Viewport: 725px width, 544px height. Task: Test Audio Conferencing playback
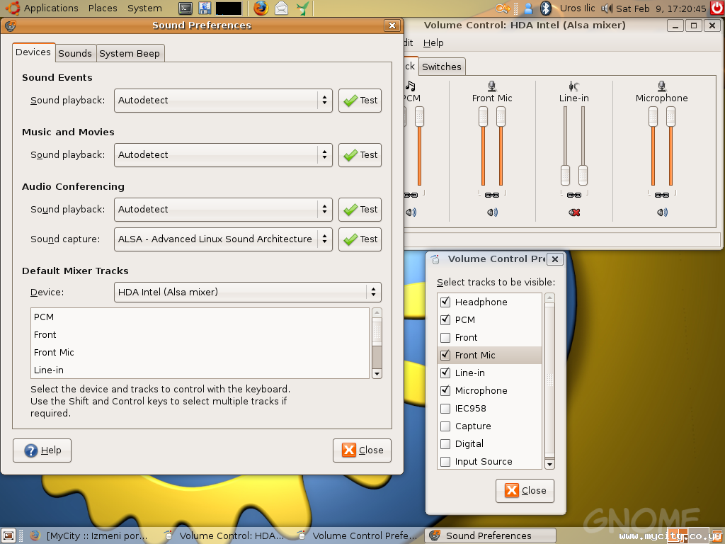point(360,210)
